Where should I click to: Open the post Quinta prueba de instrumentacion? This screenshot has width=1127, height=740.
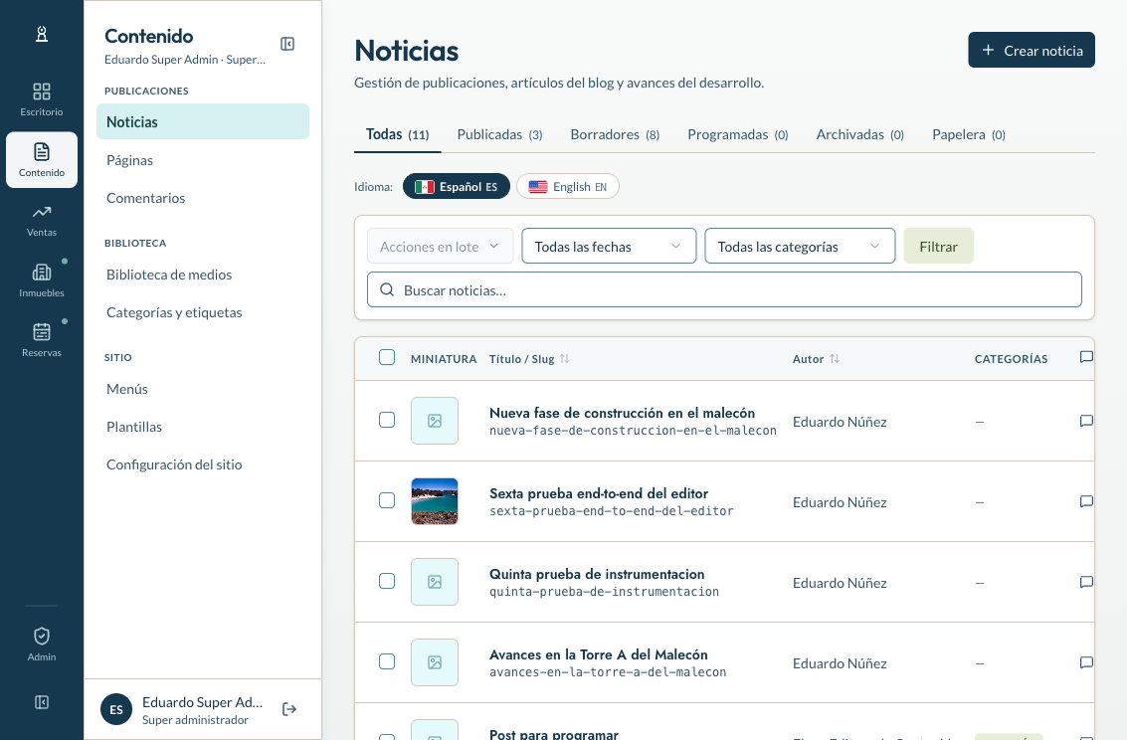597,573
